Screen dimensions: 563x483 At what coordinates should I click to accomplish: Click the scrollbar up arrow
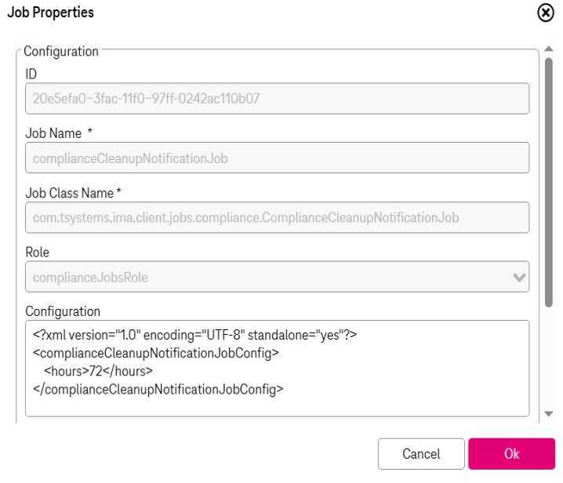click(x=548, y=49)
